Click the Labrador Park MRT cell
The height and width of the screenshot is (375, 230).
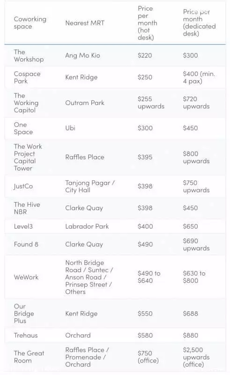[87, 226]
